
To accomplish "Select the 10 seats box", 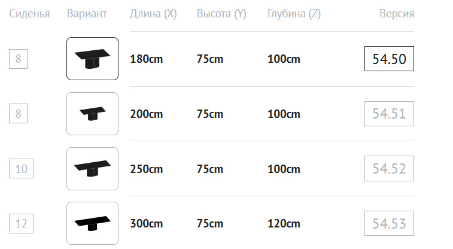I will click(x=21, y=169).
